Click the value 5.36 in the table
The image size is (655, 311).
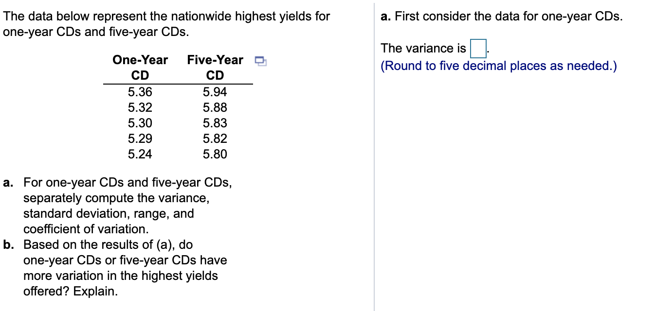point(140,91)
